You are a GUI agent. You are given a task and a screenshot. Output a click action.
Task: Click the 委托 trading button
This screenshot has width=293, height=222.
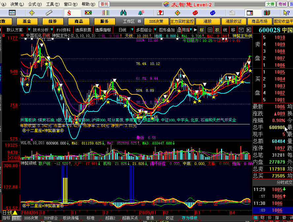pyautogui.click(x=104, y=4)
